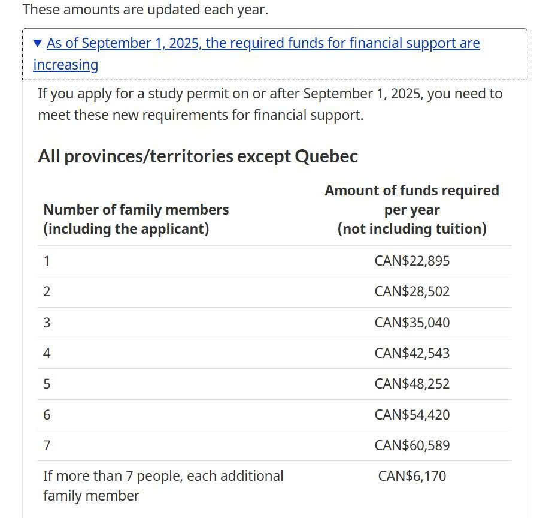549x518 pixels.
Task: Select the CAN$54,420 amount cell
Action: coord(412,415)
